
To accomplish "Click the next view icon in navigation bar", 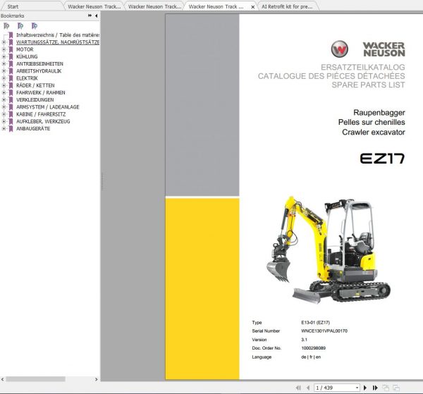I will [x=396, y=388].
